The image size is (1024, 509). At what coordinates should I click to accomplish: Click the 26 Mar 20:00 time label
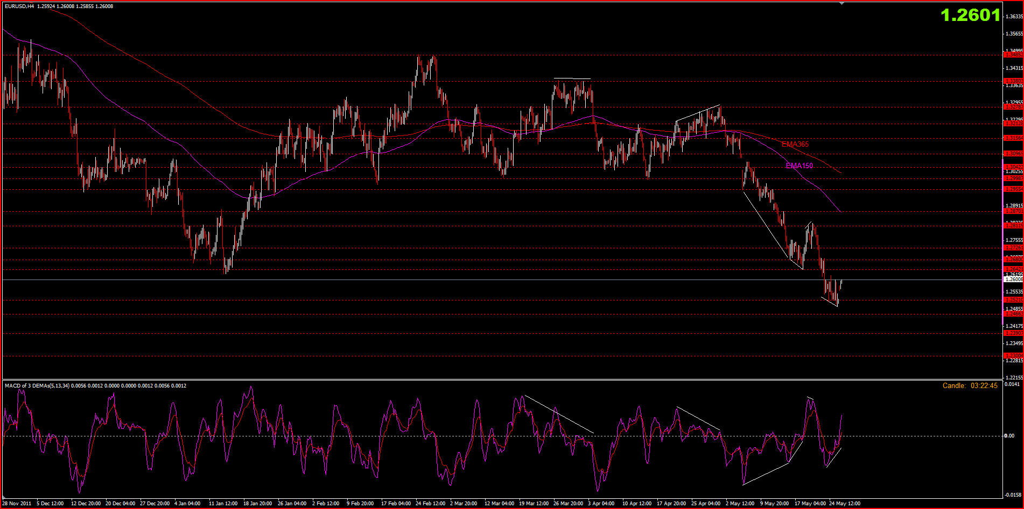pyautogui.click(x=568, y=504)
